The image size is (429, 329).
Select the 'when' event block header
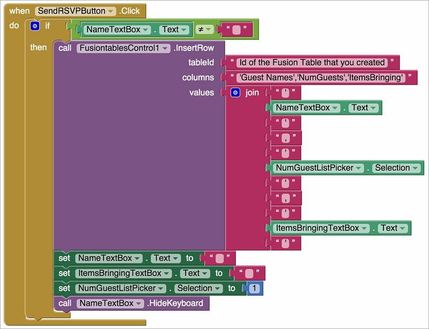(x=19, y=11)
